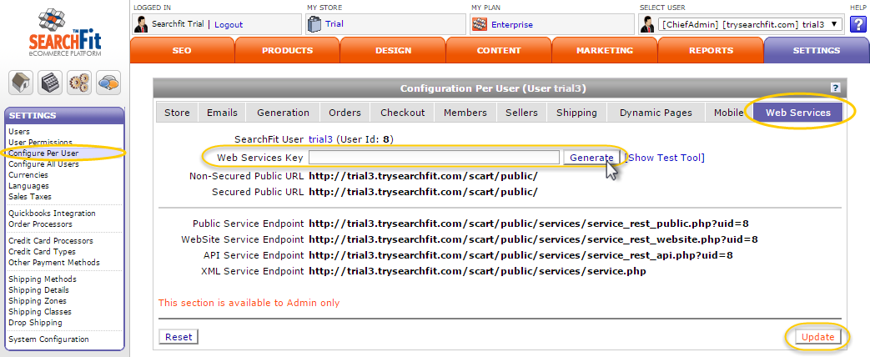The width and height of the screenshot is (870, 357).
Task: Switch to the Orders configuration tab
Action: coord(344,113)
